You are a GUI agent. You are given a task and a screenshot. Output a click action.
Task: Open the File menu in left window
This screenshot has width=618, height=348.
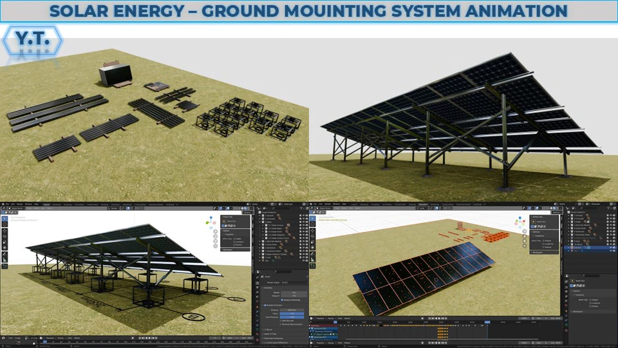pos(7,204)
